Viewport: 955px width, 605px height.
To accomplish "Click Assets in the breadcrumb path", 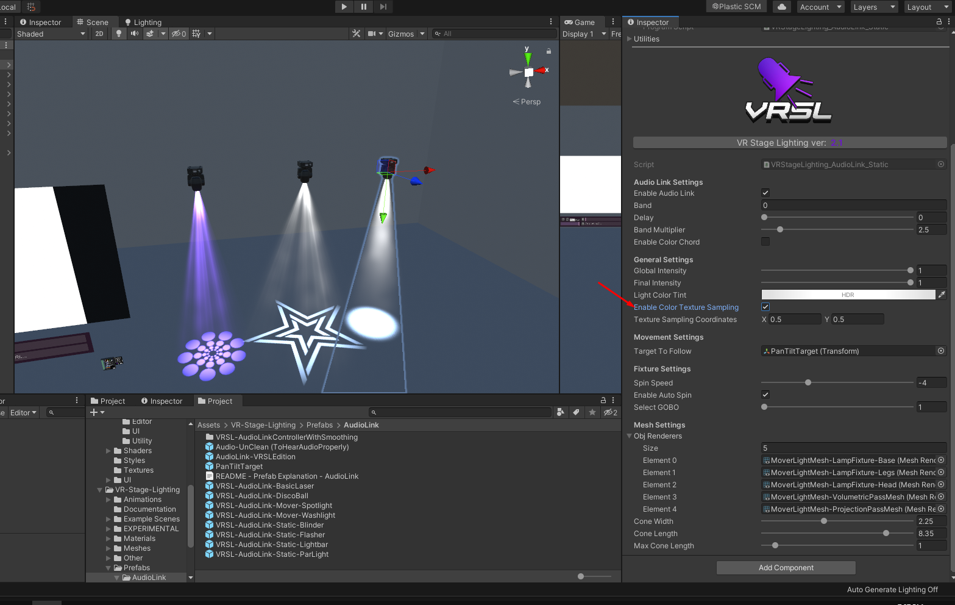I will pyautogui.click(x=208, y=425).
